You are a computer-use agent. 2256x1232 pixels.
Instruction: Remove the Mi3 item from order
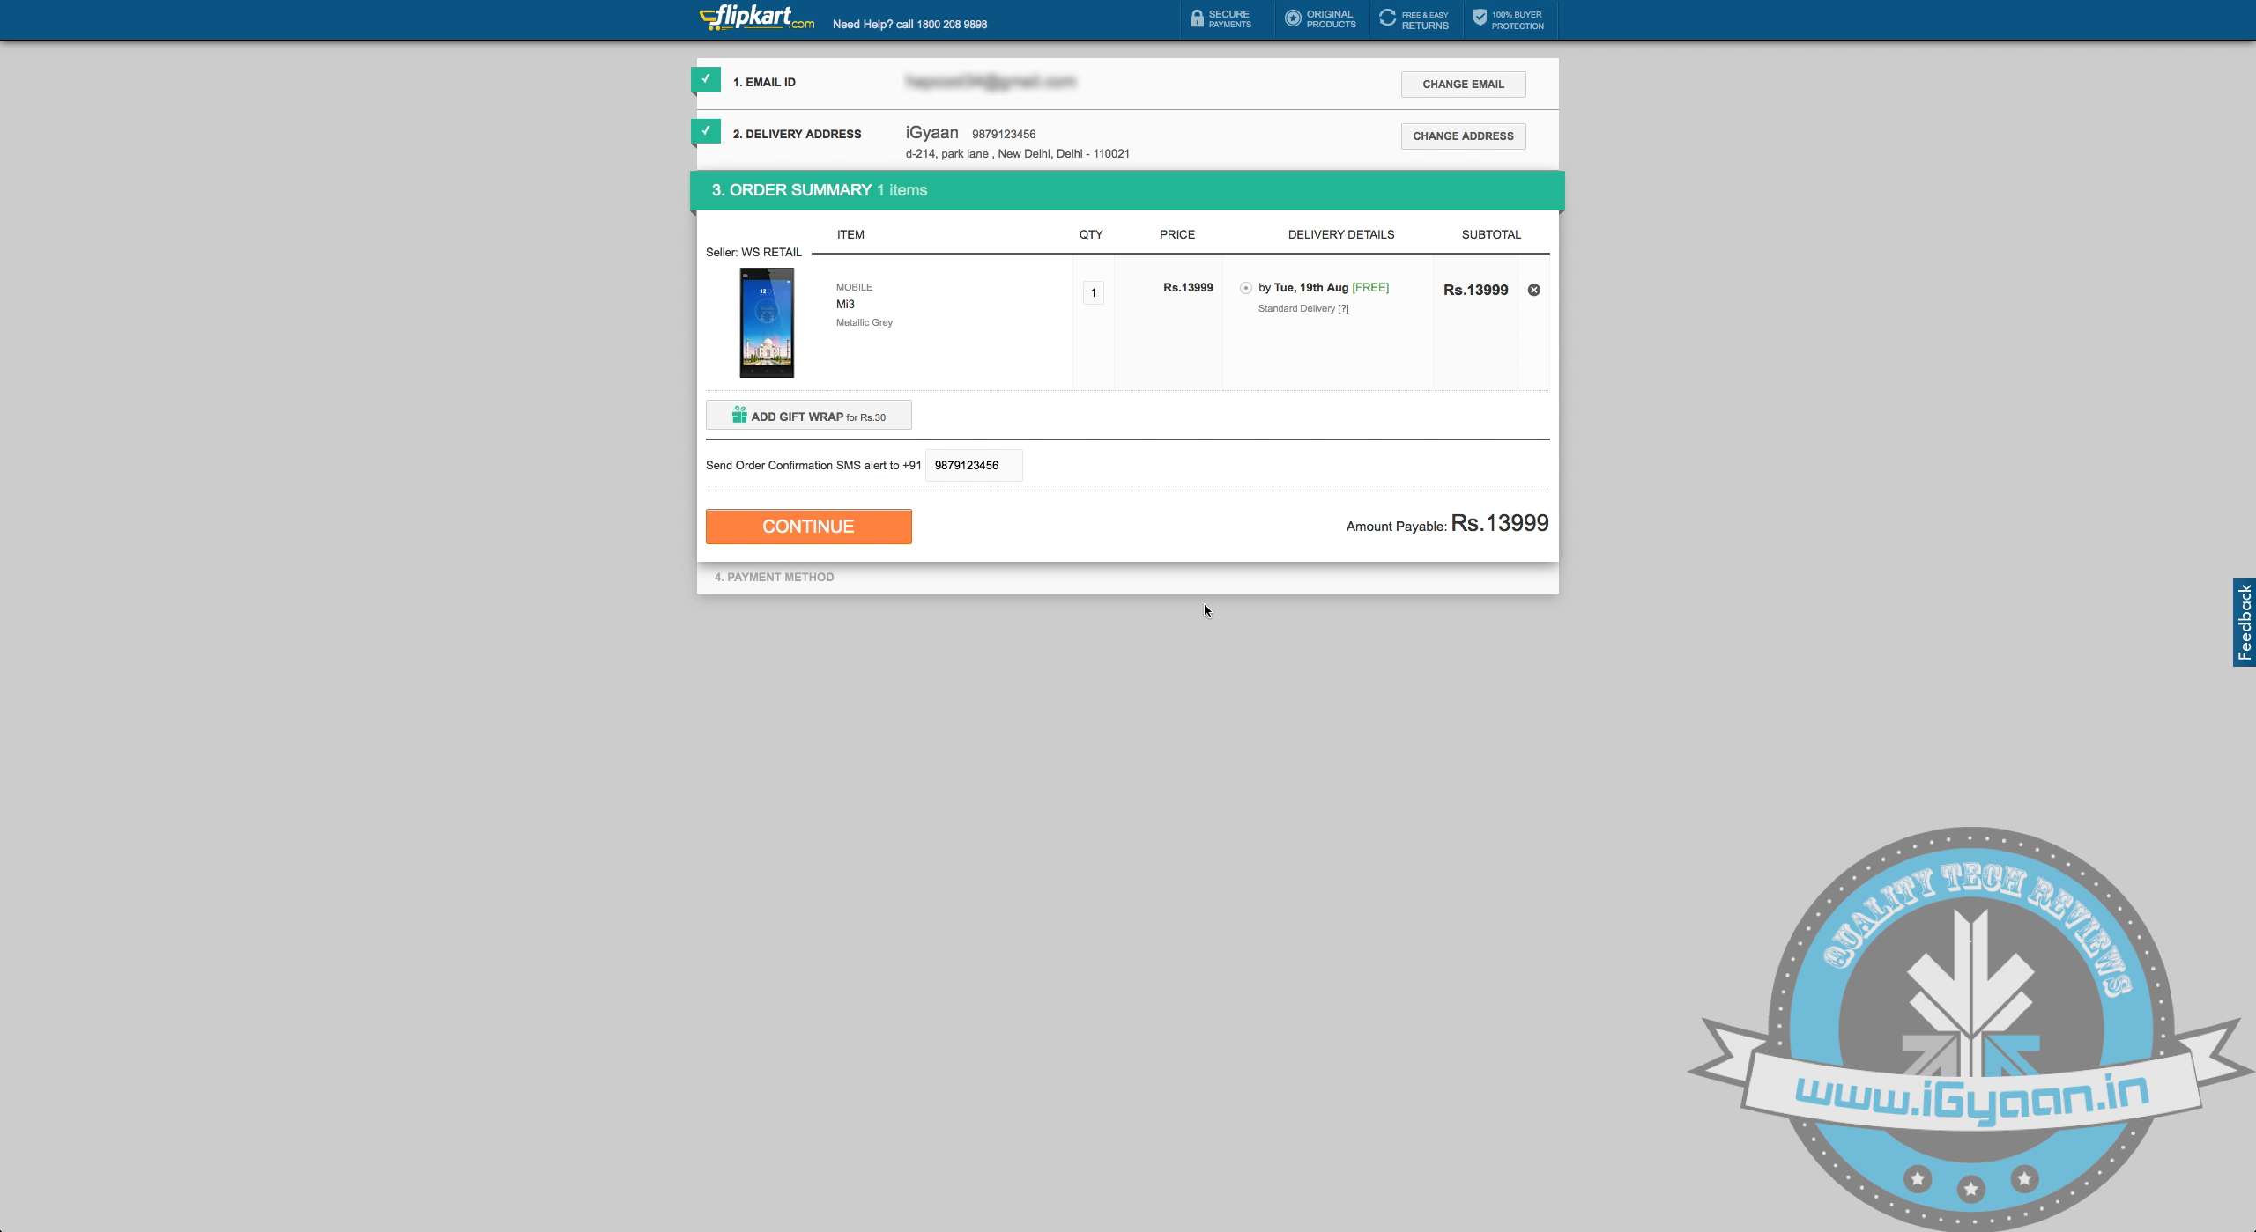[x=1533, y=290]
